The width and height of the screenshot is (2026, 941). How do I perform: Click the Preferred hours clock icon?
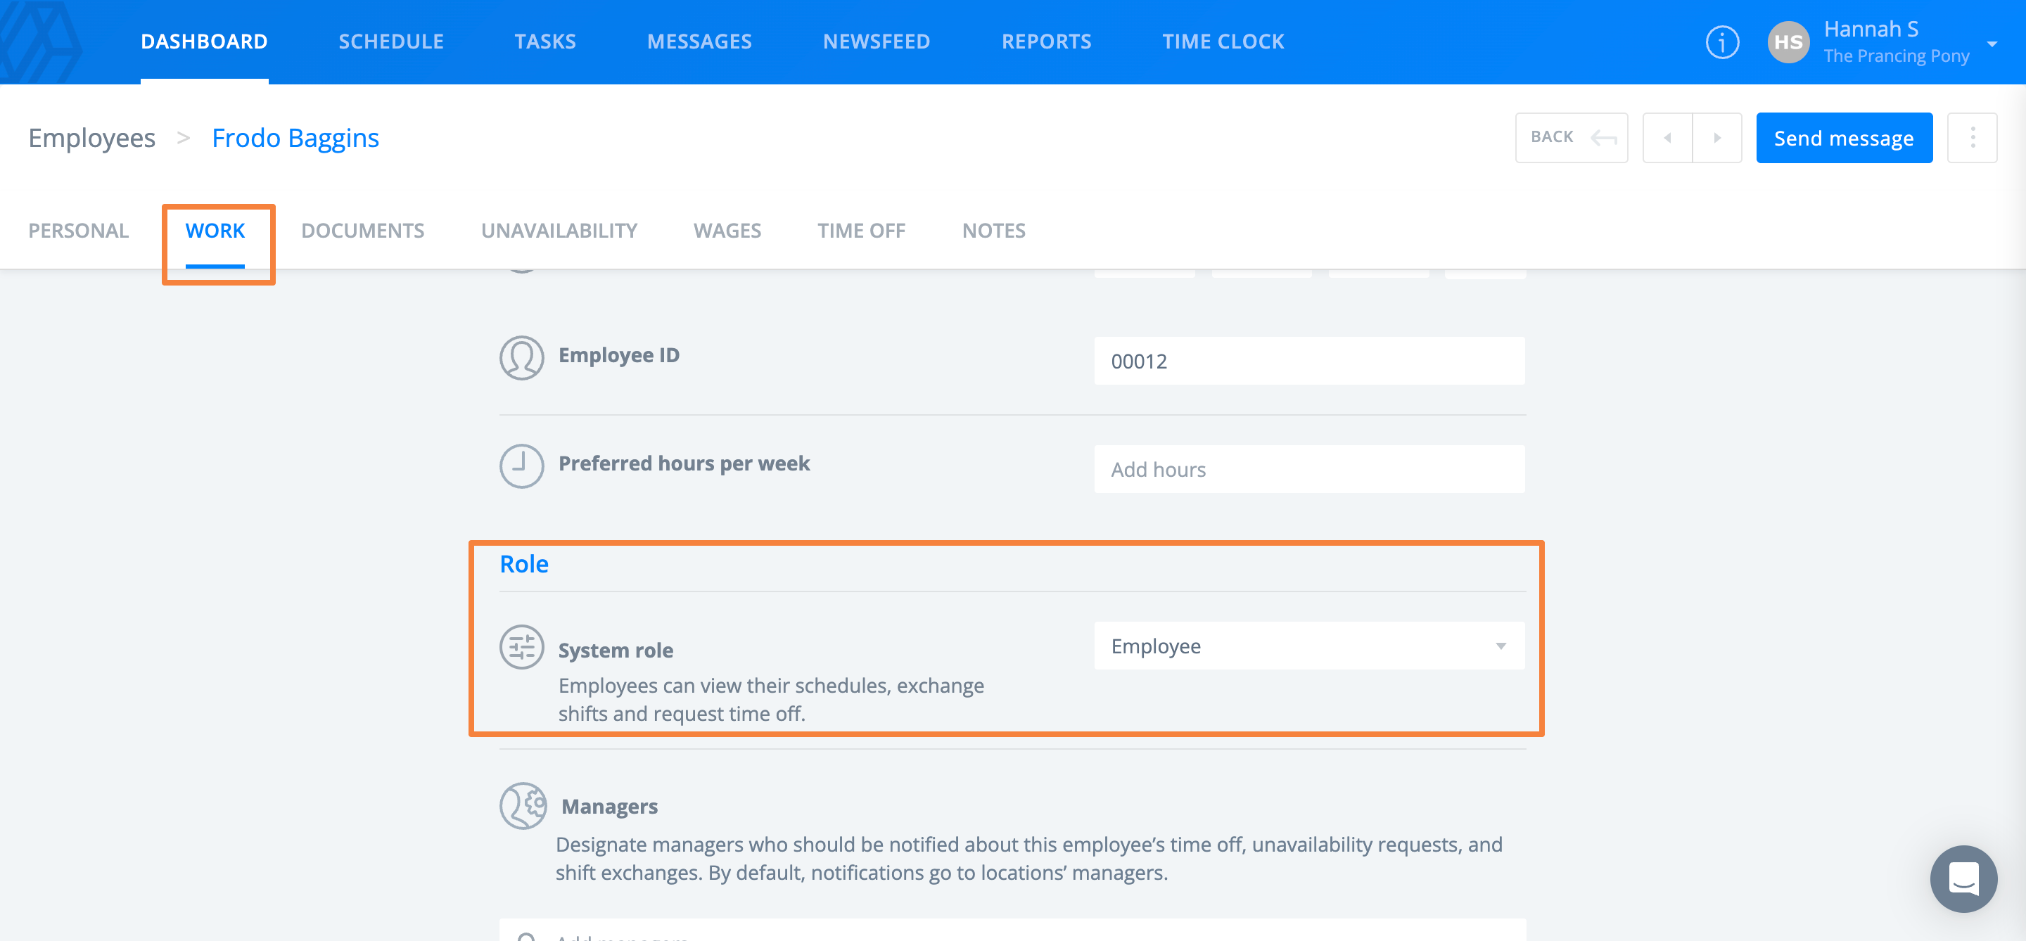point(521,466)
